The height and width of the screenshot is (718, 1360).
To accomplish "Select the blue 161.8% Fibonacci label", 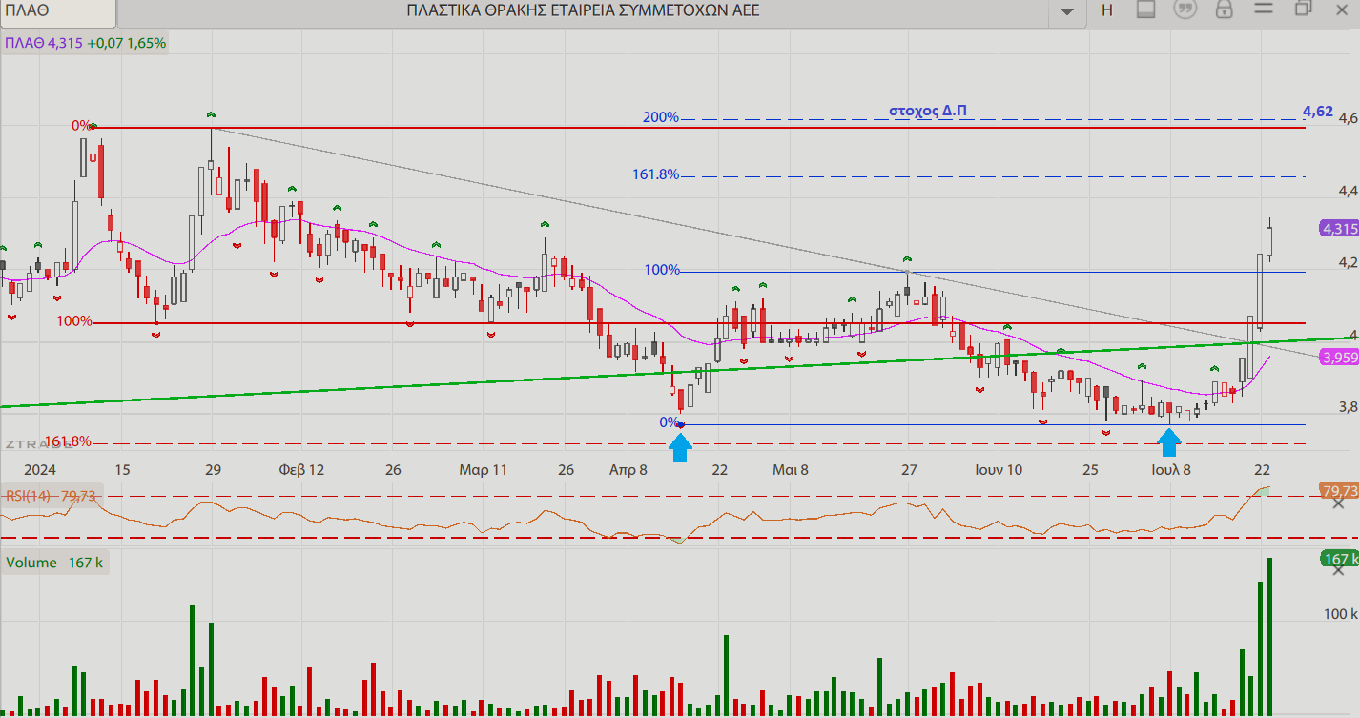I will tap(655, 174).
